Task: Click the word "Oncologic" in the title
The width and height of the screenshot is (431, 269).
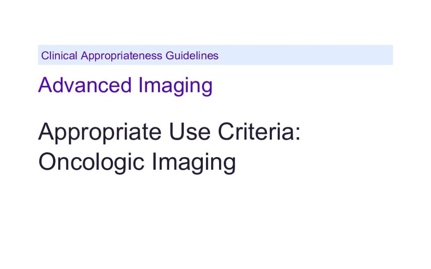Action: point(91,163)
